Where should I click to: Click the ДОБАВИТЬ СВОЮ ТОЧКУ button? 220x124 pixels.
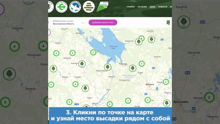[x=103, y=22]
